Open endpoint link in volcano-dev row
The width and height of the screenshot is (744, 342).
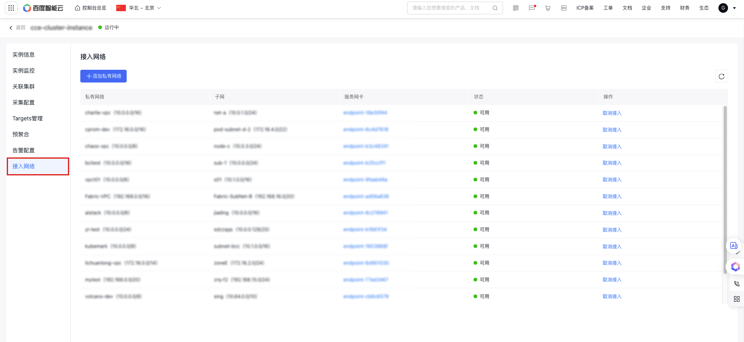pos(366,297)
